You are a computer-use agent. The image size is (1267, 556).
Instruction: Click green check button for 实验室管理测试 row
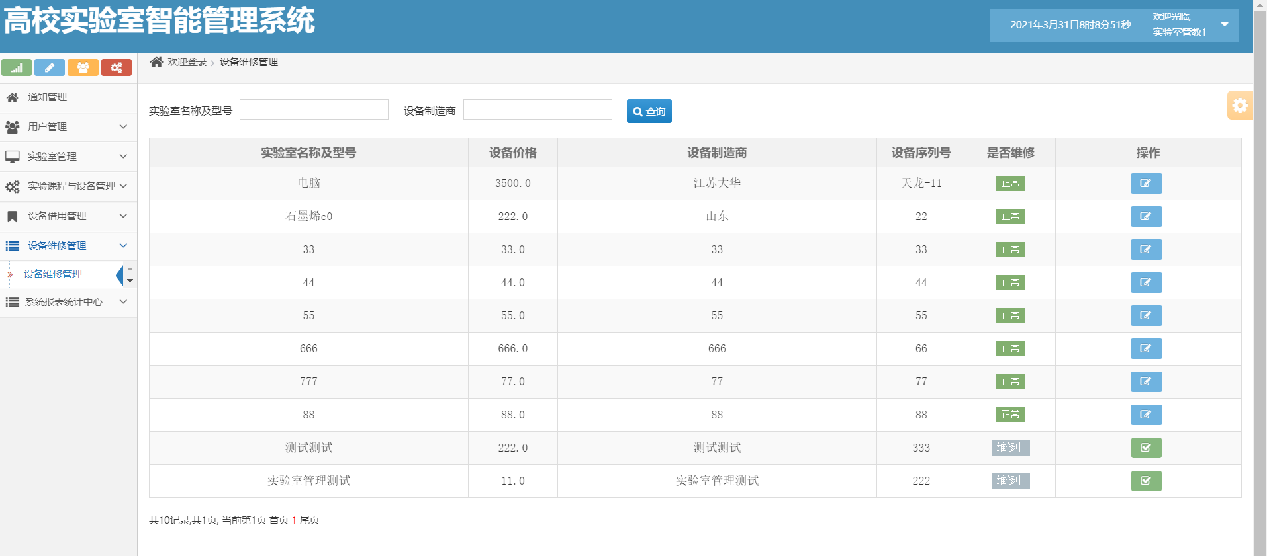[x=1146, y=481]
